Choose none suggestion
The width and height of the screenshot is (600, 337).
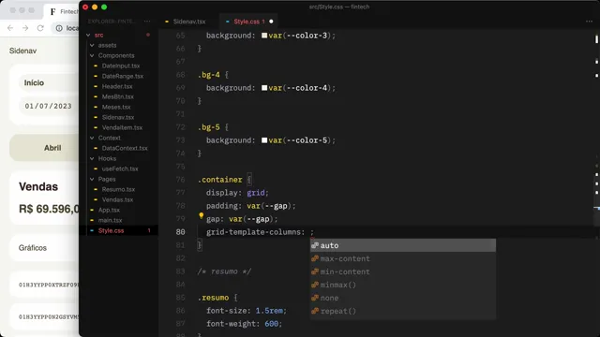403,298
